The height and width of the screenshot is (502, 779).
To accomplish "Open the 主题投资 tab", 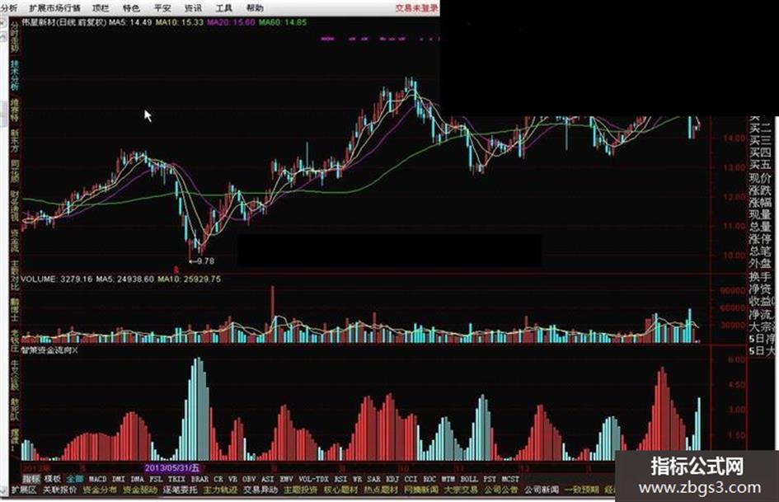I will [301, 490].
